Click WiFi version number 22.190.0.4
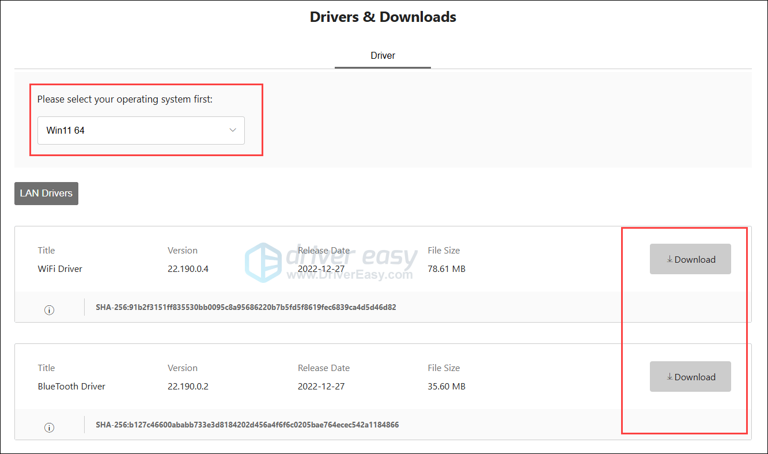Viewport: 768px width, 454px height. pos(188,269)
